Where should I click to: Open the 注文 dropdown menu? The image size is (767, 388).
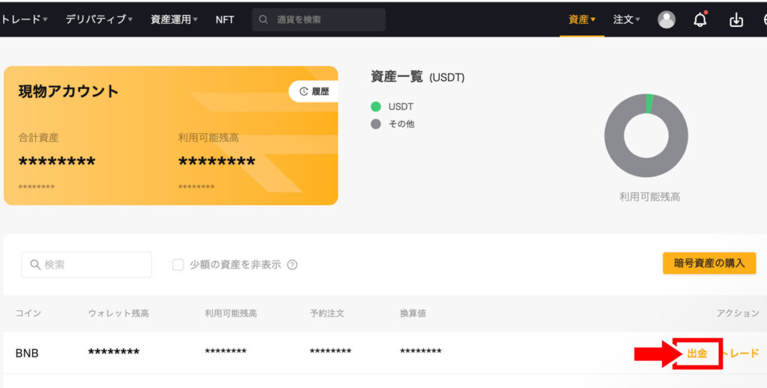click(626, 19)
